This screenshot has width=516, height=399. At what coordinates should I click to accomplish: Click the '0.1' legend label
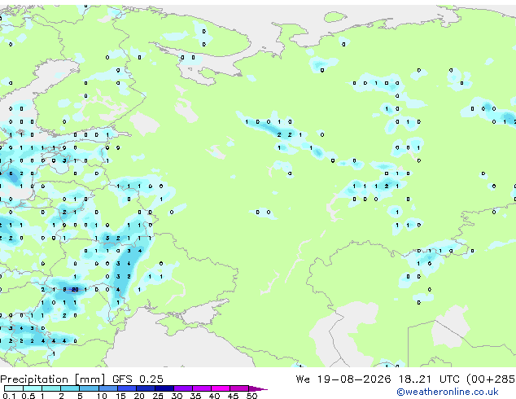pyautogui.click(x=9, y=396)
